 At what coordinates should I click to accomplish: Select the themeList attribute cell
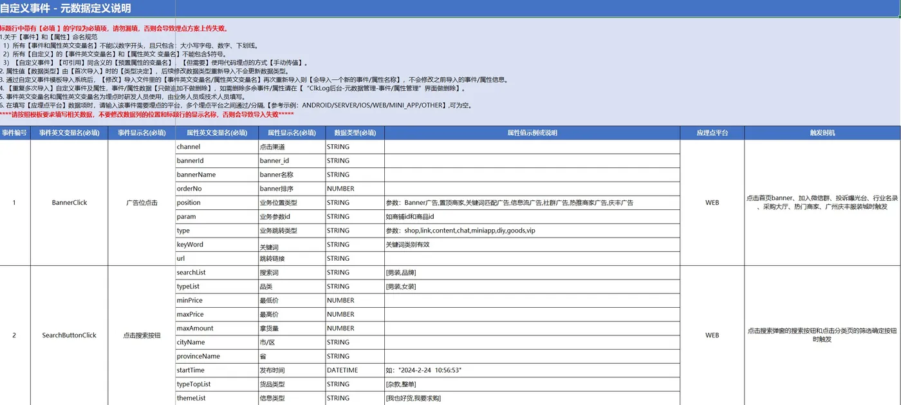pyautogui.click(x=217, y=399)
